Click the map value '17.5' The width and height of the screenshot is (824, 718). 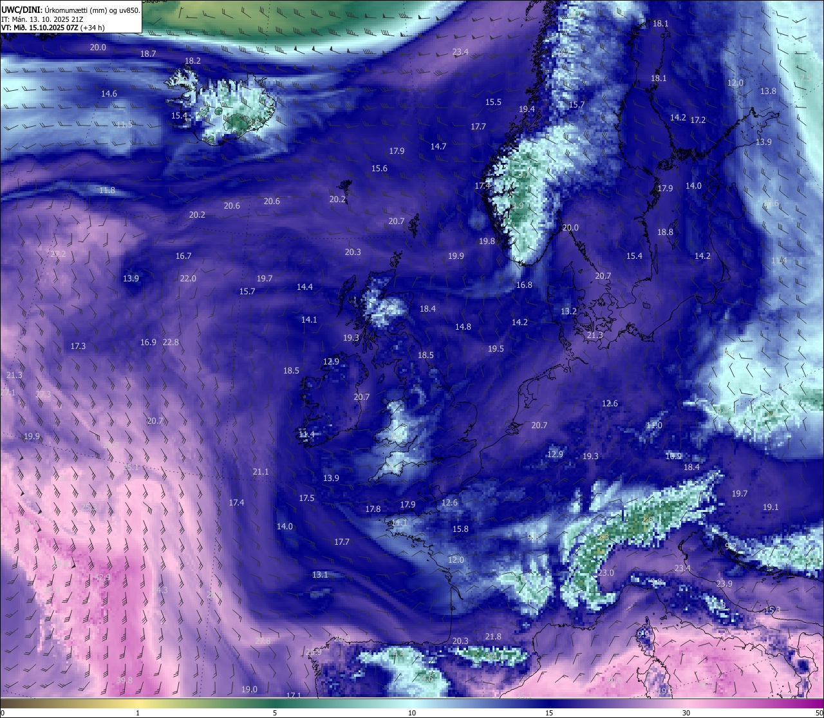tap(306, 498)
